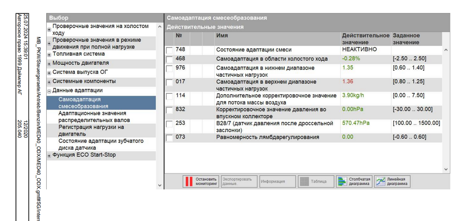Open Адаптационные значения распределительных валов
Image resolution: width=459 pixels, height=221 pixels.
pyautogui.click(x=94, y=117)
